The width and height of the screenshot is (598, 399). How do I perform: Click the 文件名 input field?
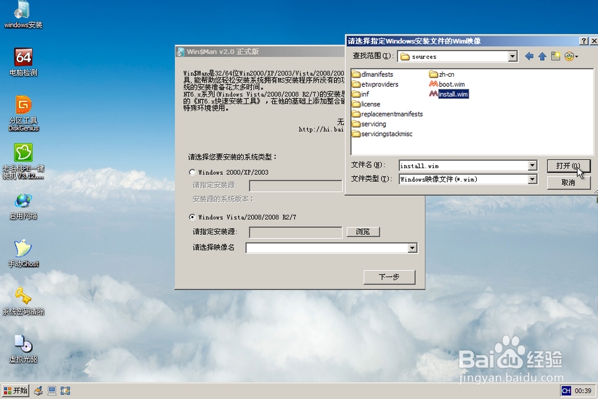click(463, 166)
